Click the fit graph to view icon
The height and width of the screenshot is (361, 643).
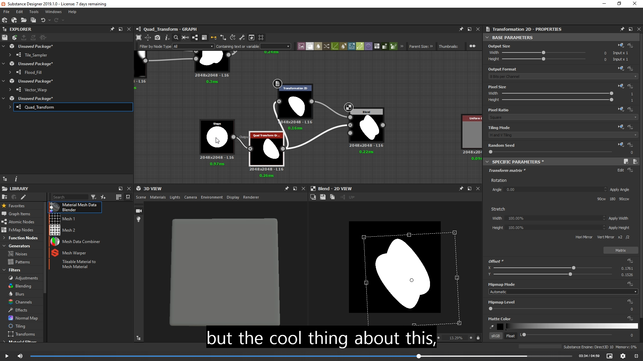point(139,37)
